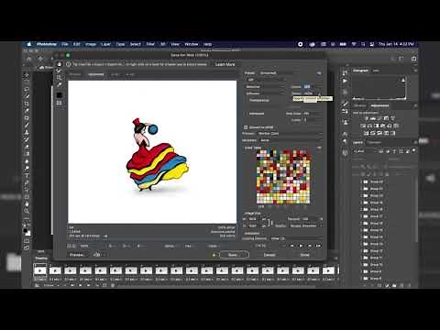Image resolution: width=440 pixels, height=330 pixels.
Task: Select the Move tool in Photoshop toolbar
Action: coord(27,75)
